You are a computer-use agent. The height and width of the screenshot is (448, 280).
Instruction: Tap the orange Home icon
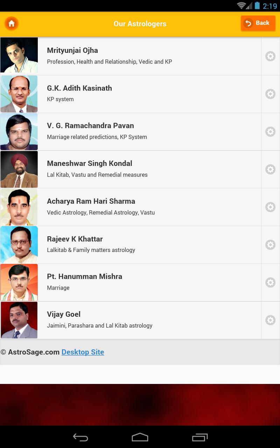pos(12,24)
